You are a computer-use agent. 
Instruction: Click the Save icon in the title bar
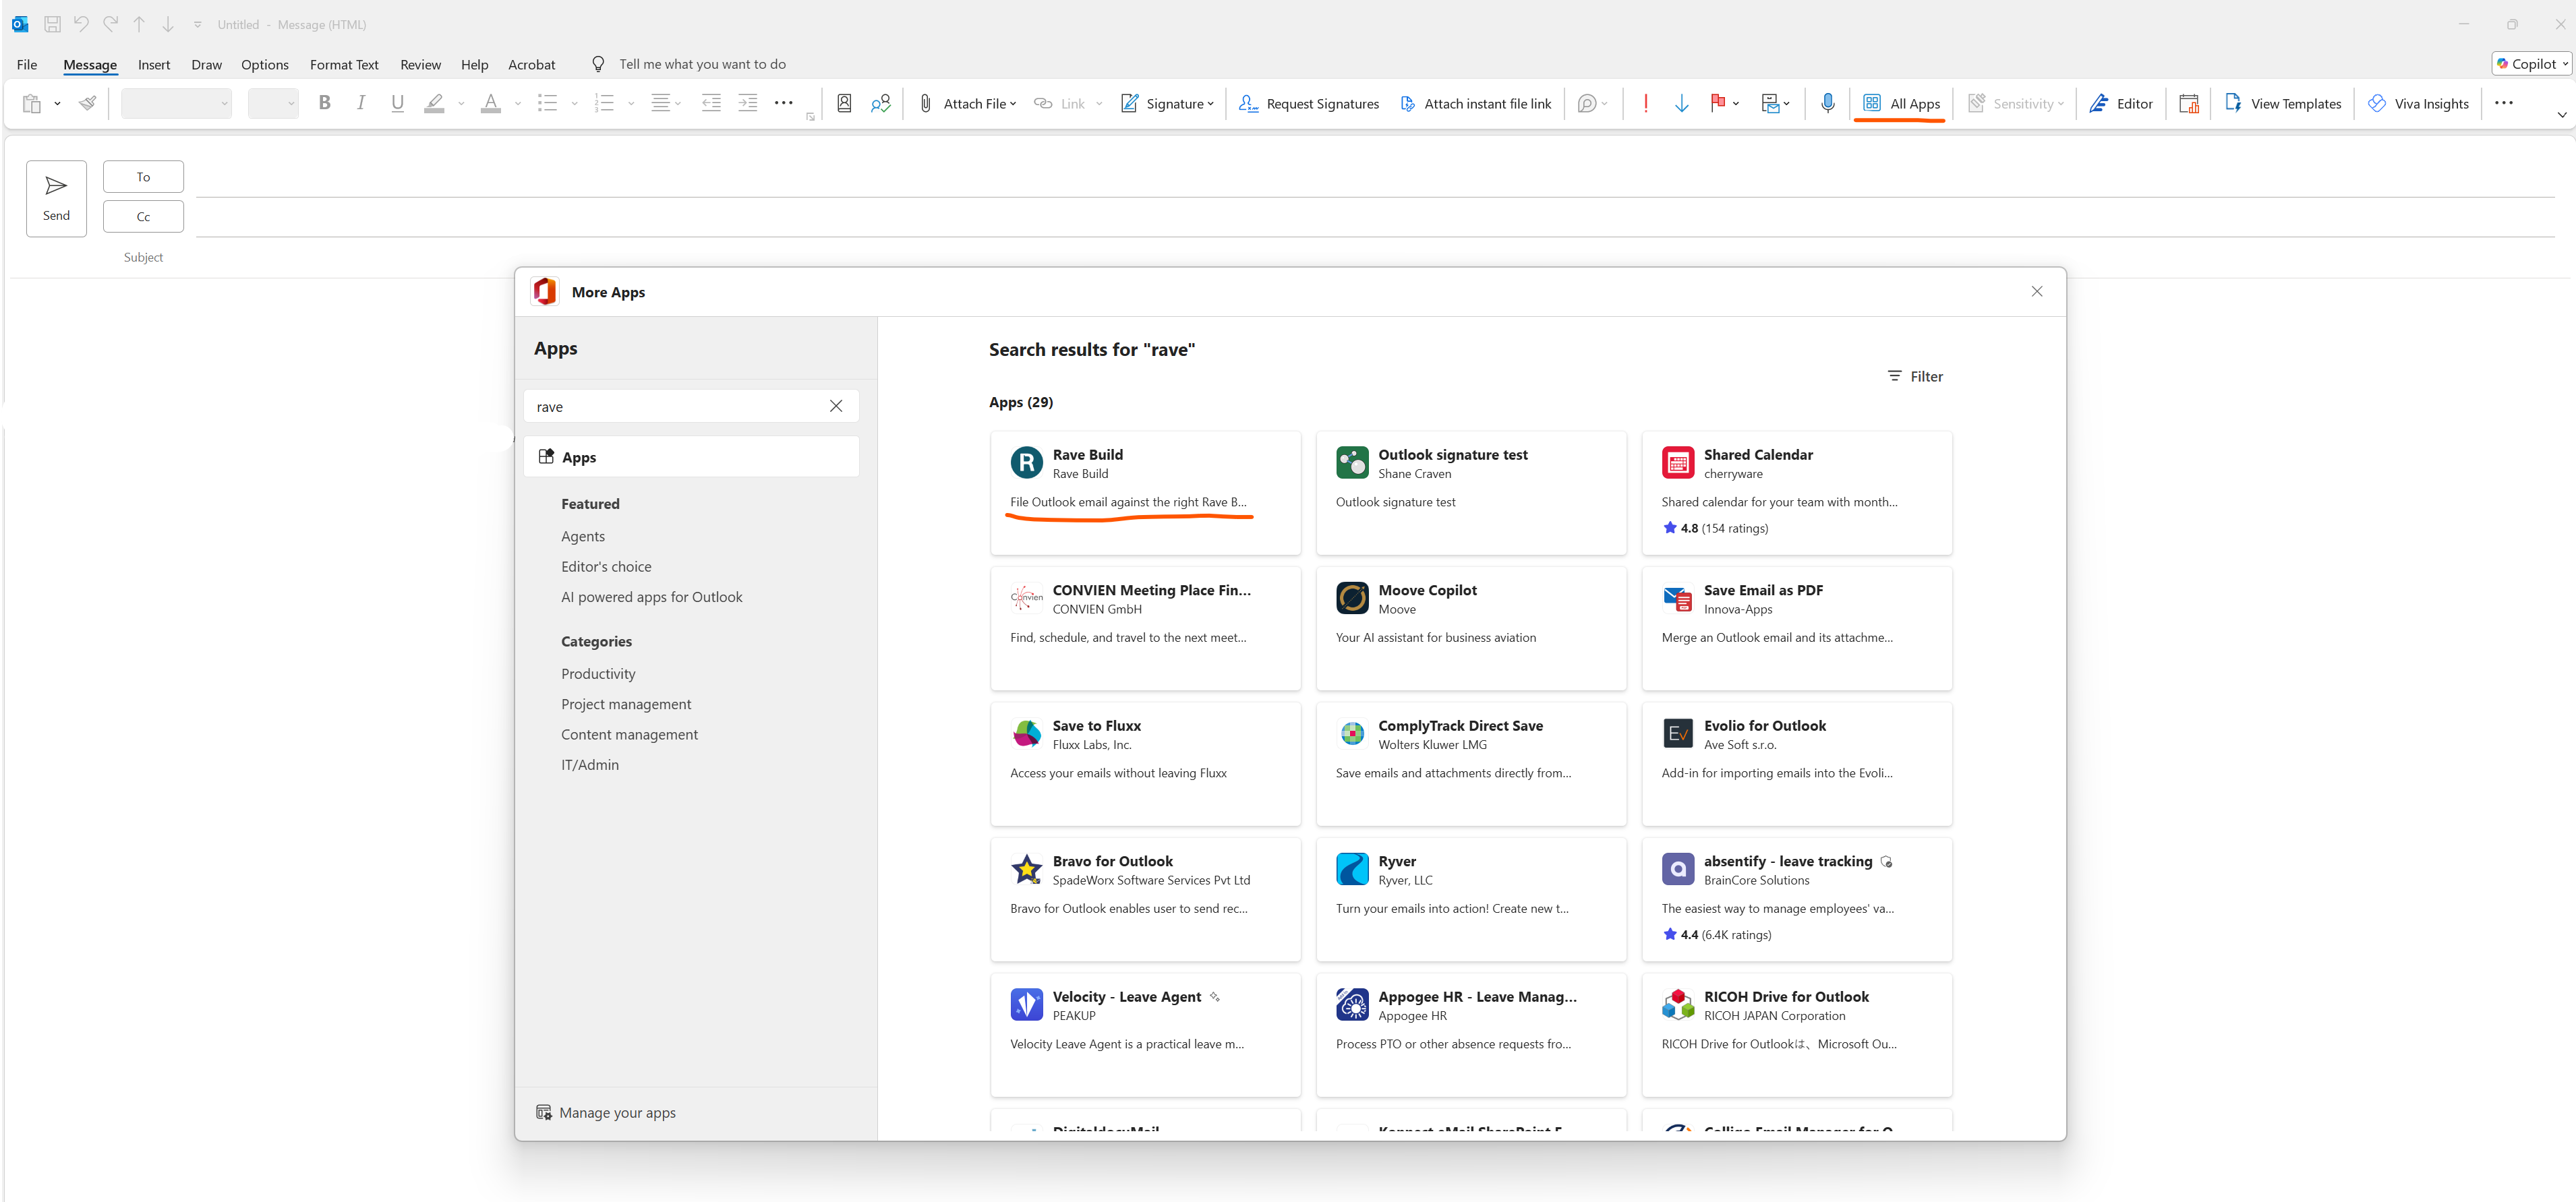click(x=52, y=24)
